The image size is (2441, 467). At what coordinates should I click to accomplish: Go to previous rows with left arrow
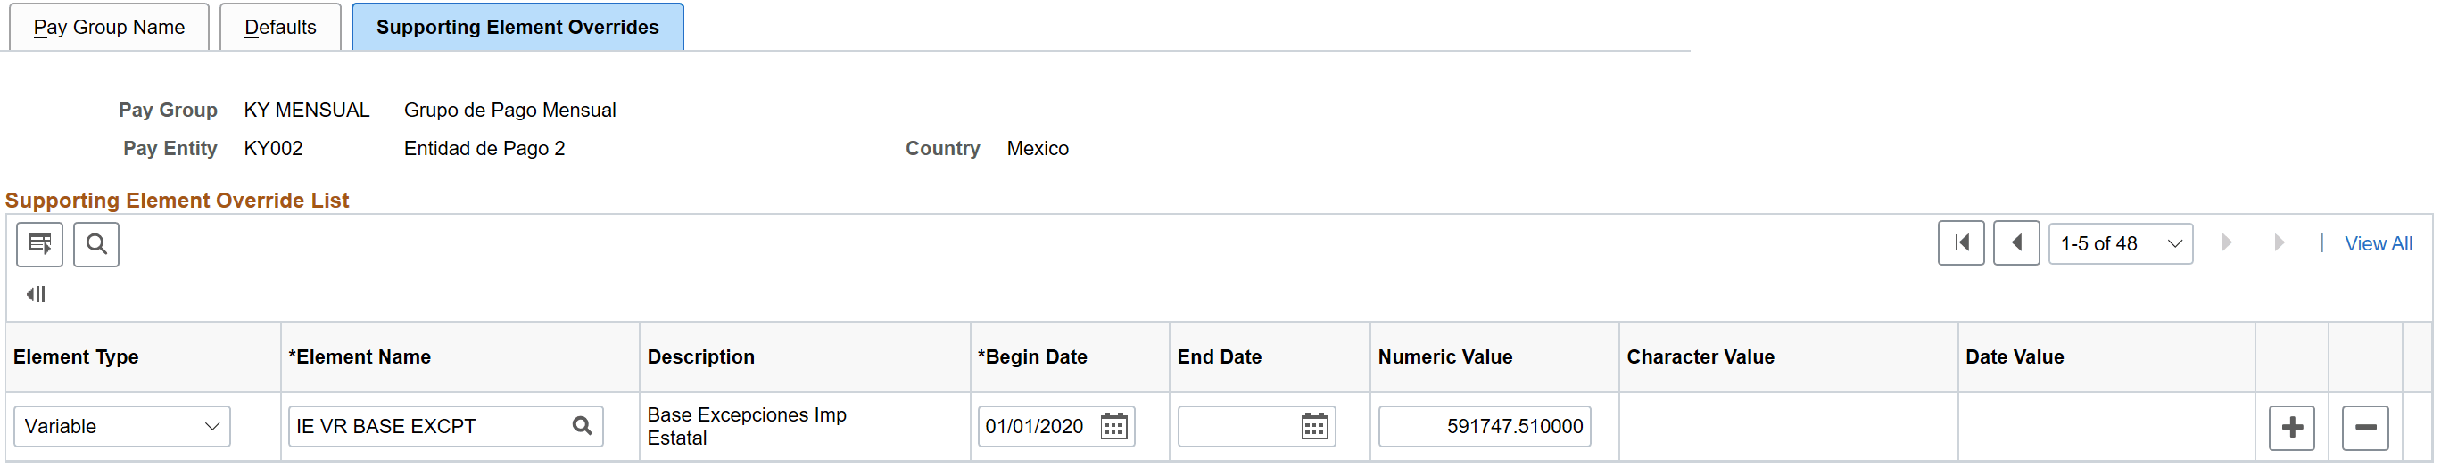pos(2015,243)
